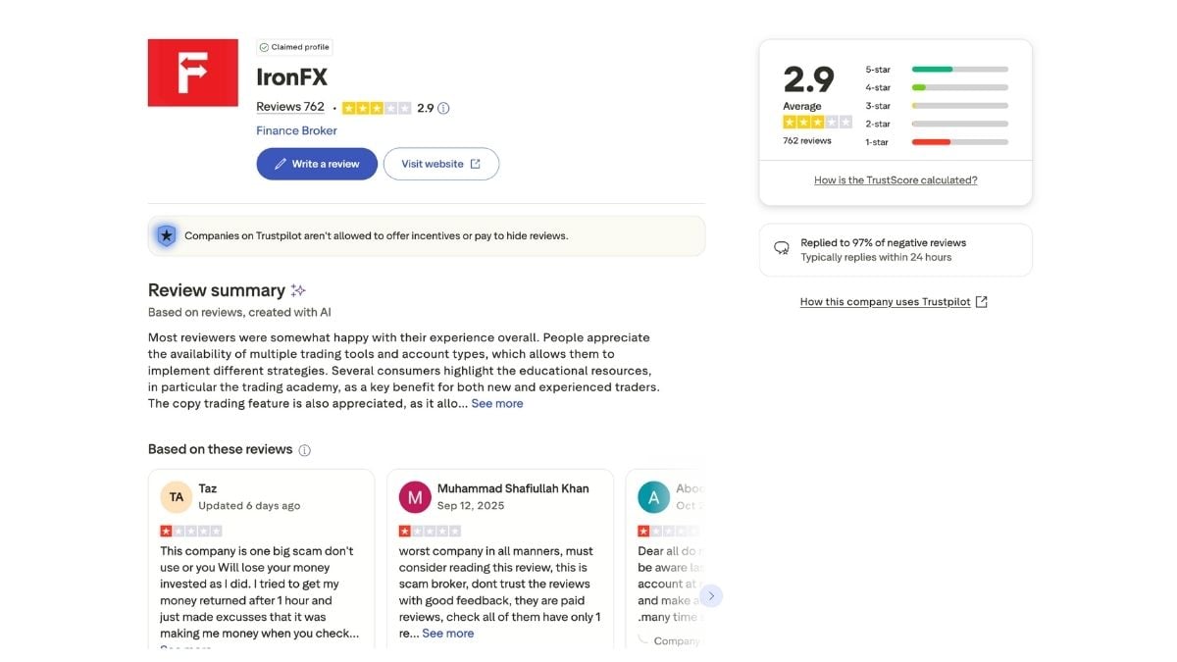Click the speech bubble reply icon
This screenshot has height=662, width=1177.
tap(781, 247)
